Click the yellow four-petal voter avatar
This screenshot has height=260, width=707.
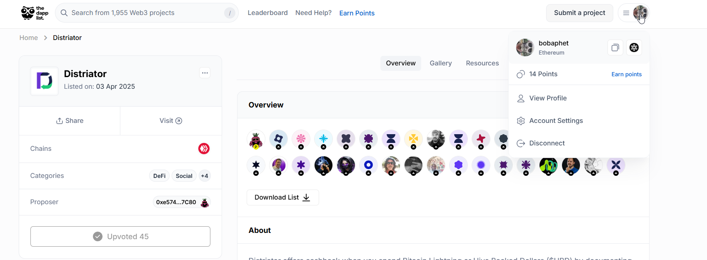(x=413, y=139)
